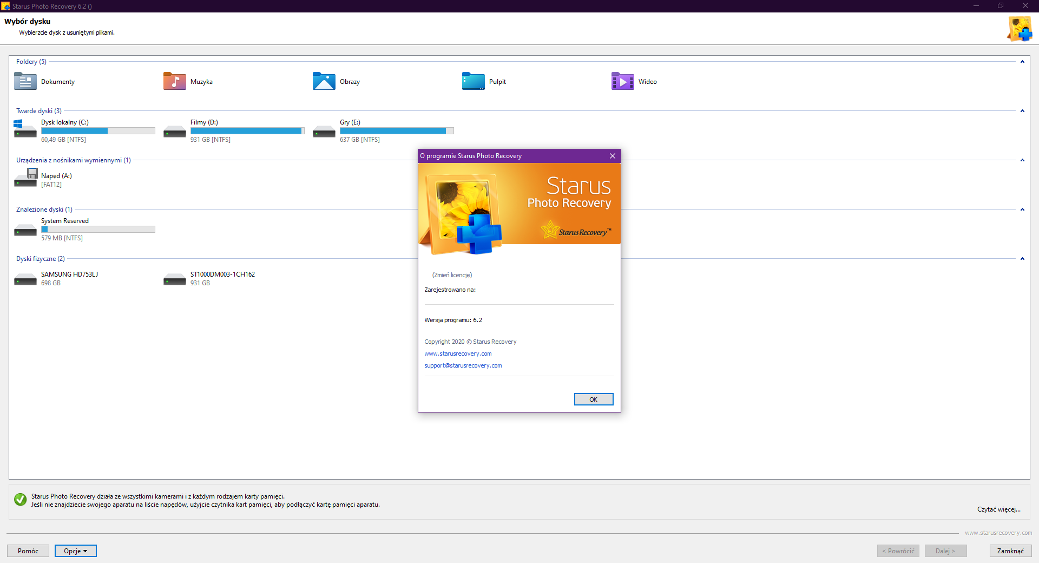Click the Dysk lokalny (C:) usage bar
Screen dimensions: 1039x563
point(98,130)
